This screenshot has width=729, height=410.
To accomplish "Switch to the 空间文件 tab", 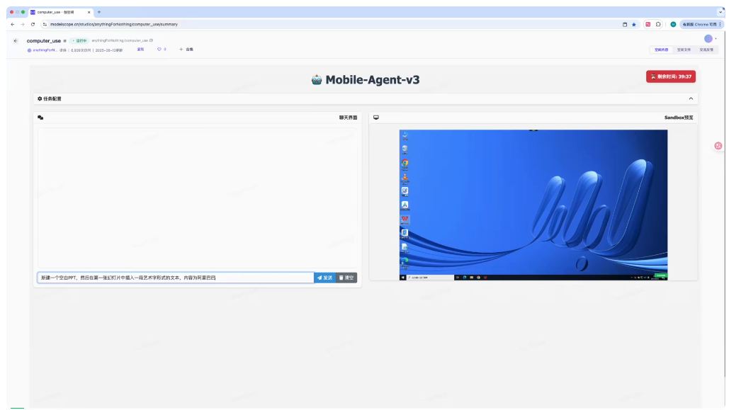I will pos(684,50).
